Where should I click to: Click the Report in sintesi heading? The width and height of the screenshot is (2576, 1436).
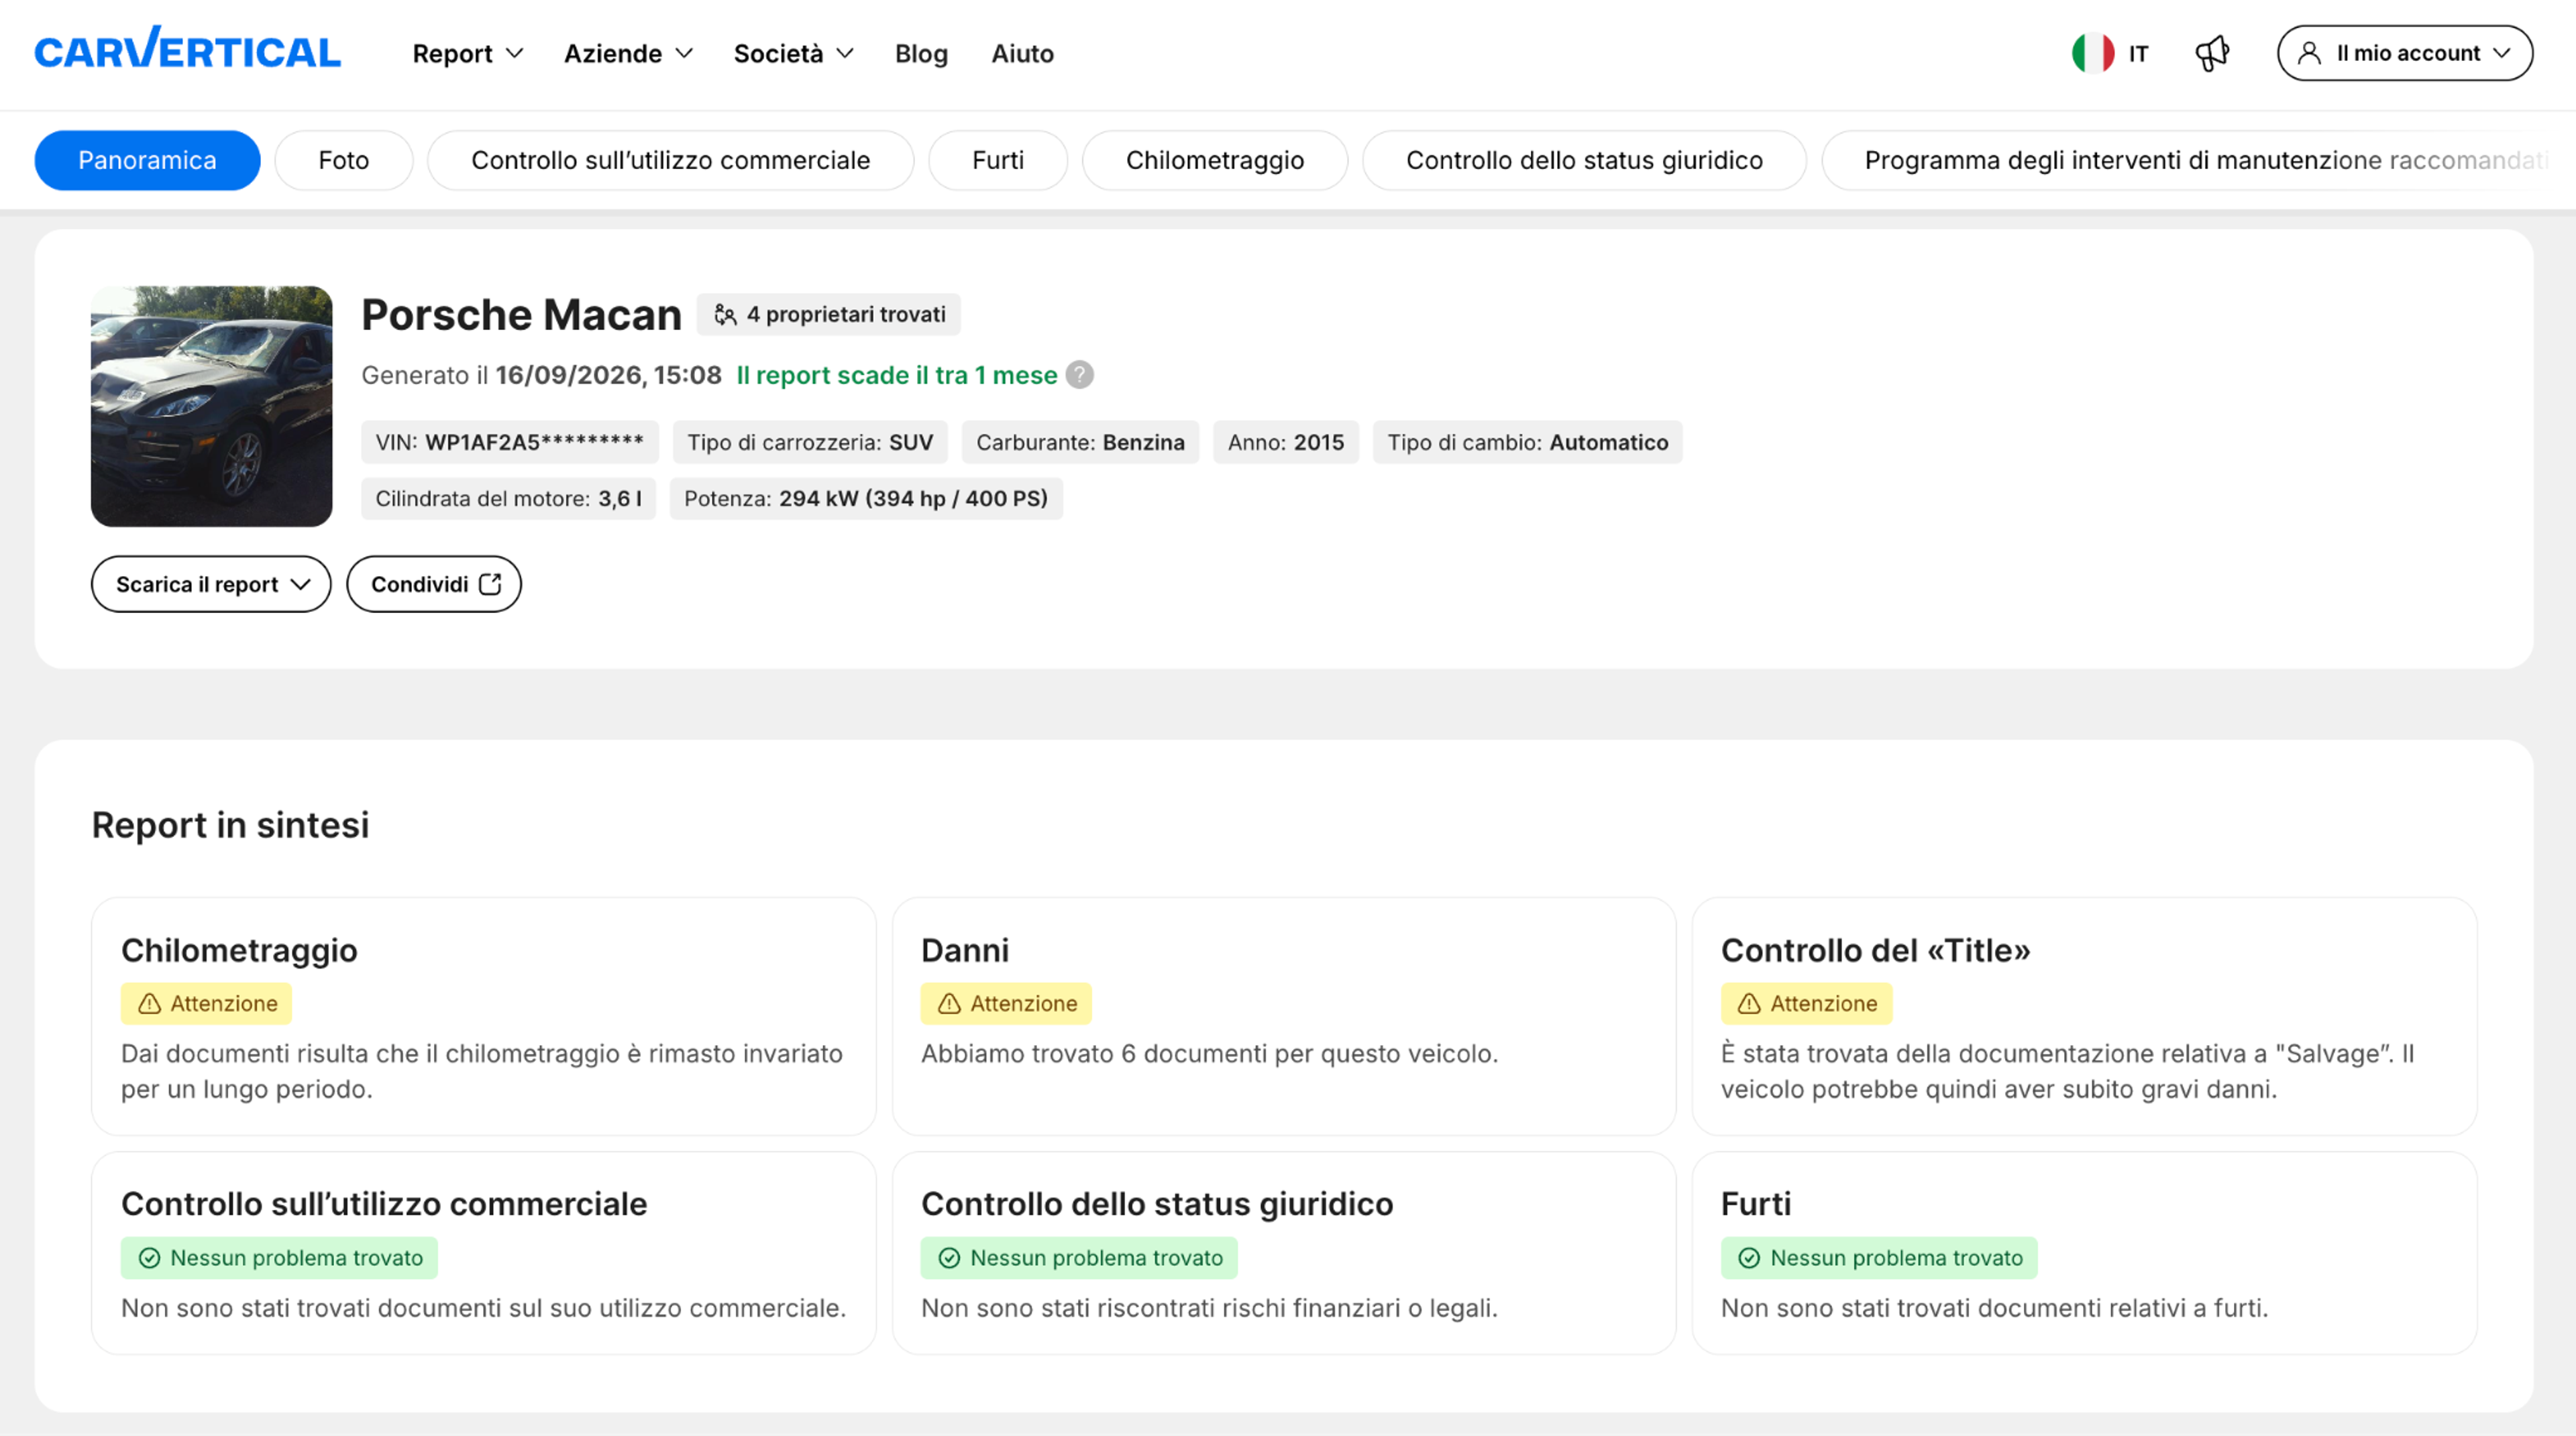tap(230, 825)
